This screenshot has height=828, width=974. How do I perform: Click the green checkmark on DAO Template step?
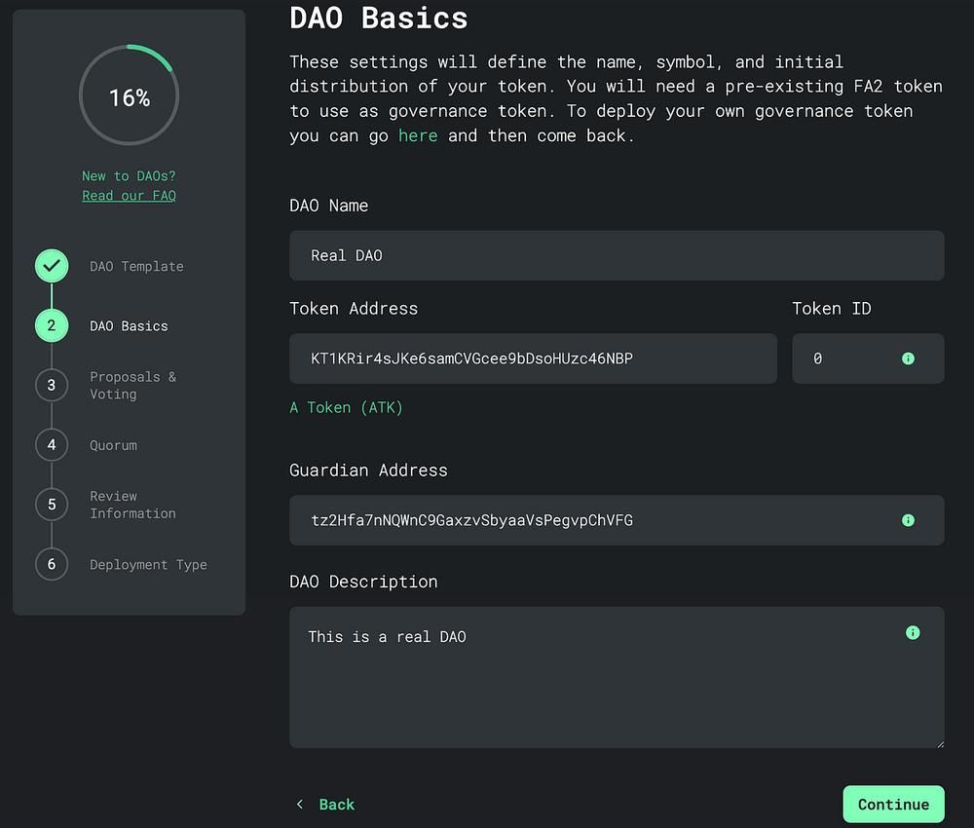pos(52,265)
